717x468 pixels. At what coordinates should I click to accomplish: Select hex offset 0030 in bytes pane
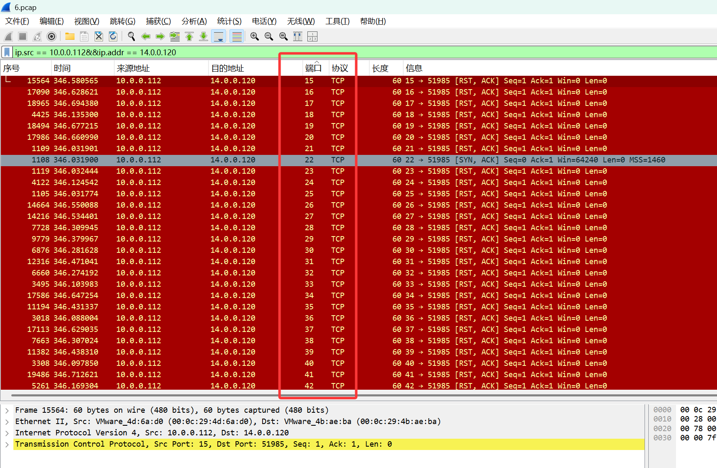662,438
